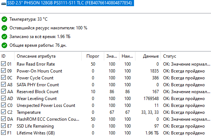Sort by the Порог column header
Screen dimensions: 211x137
tap(93, 56)
